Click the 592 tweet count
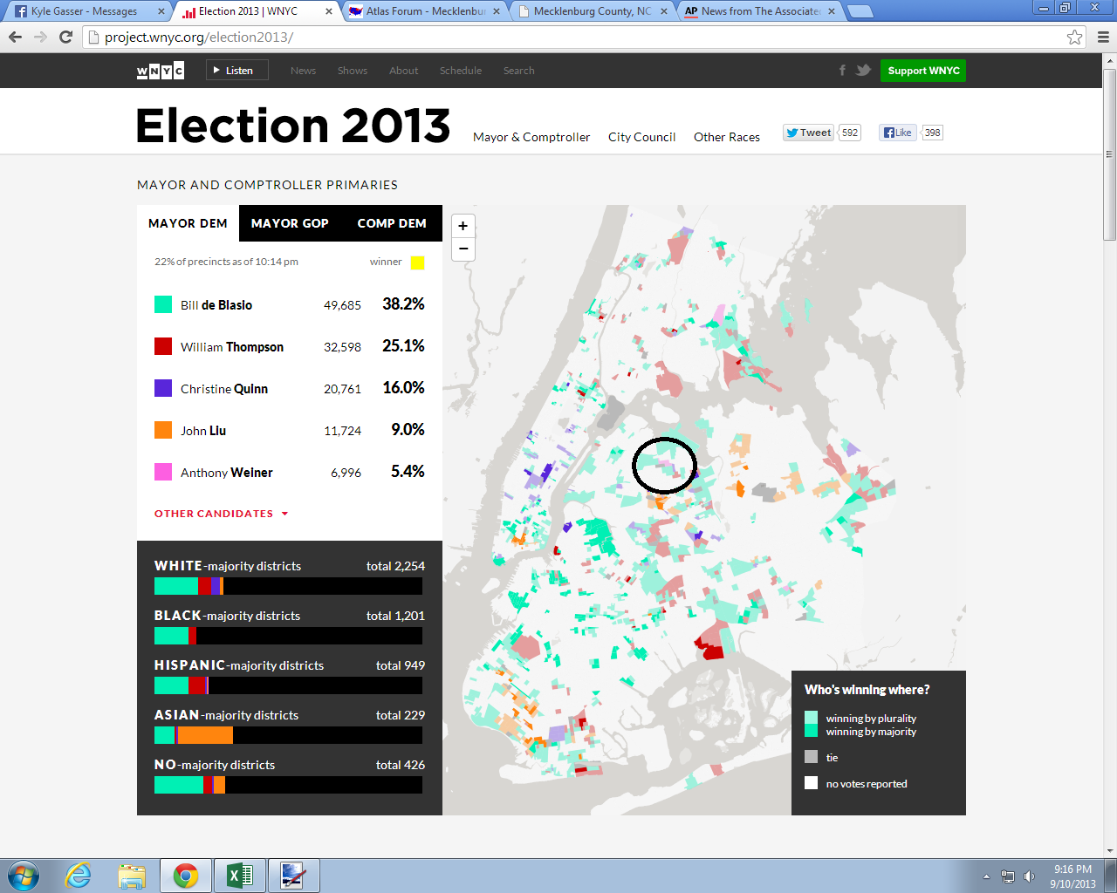1117x893 pixels. pyautogui.click(x=850, y=133)
